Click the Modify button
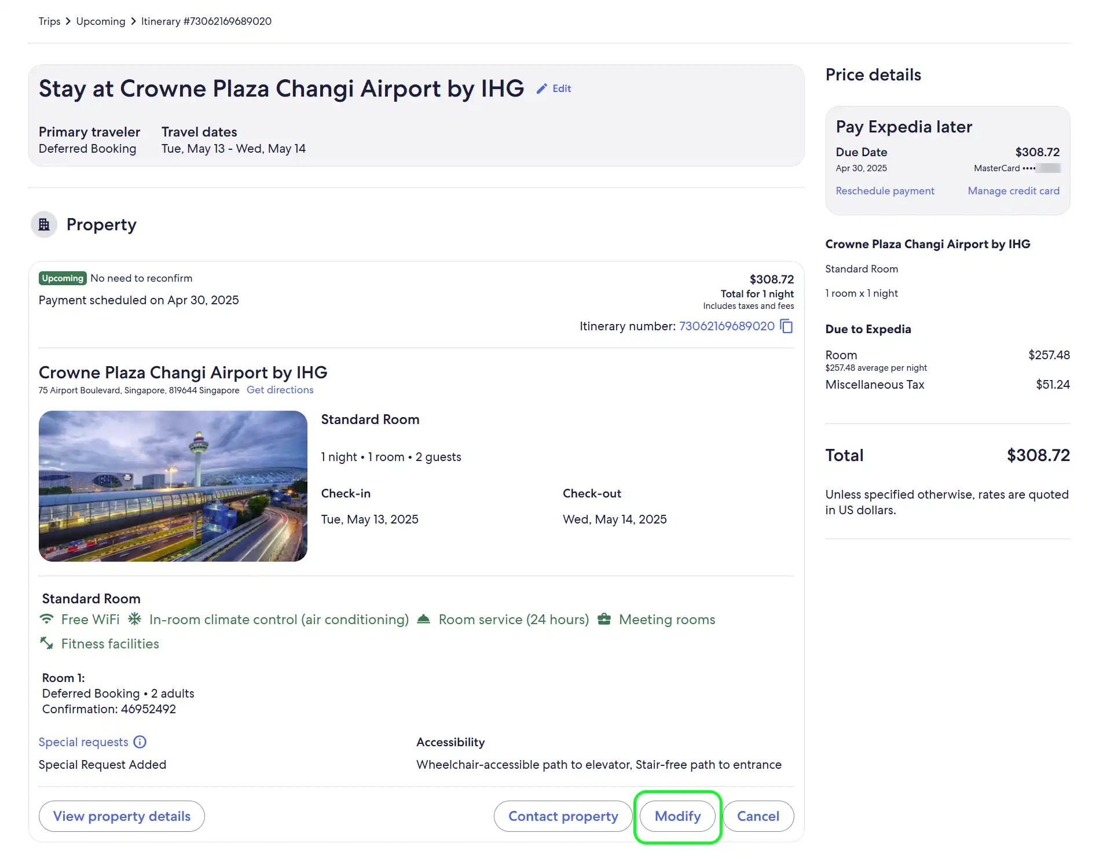Viewport: 1096px width, 859px height. tap(677, 816)
